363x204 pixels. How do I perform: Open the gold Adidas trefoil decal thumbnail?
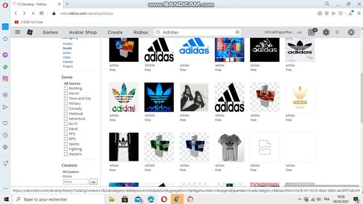(300, 97)
